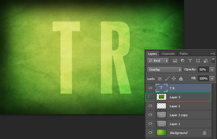Switch to the Channels tab
The height and width of the screenshot is (139, 217).
click(x=168, y=54)
